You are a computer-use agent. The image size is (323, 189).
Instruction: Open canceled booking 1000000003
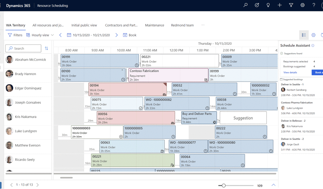pyautogui.click(x=97, y=132)
